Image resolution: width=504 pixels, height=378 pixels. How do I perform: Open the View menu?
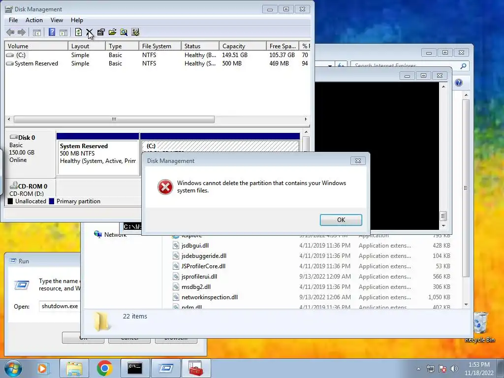[x=57, y=20]
